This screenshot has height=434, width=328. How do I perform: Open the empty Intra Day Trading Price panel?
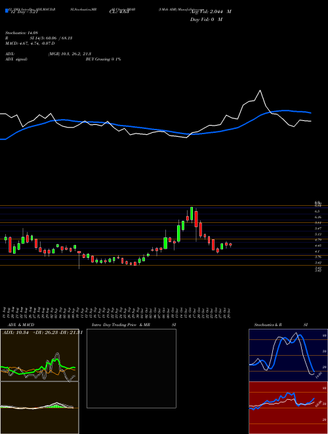click(131, 368)
